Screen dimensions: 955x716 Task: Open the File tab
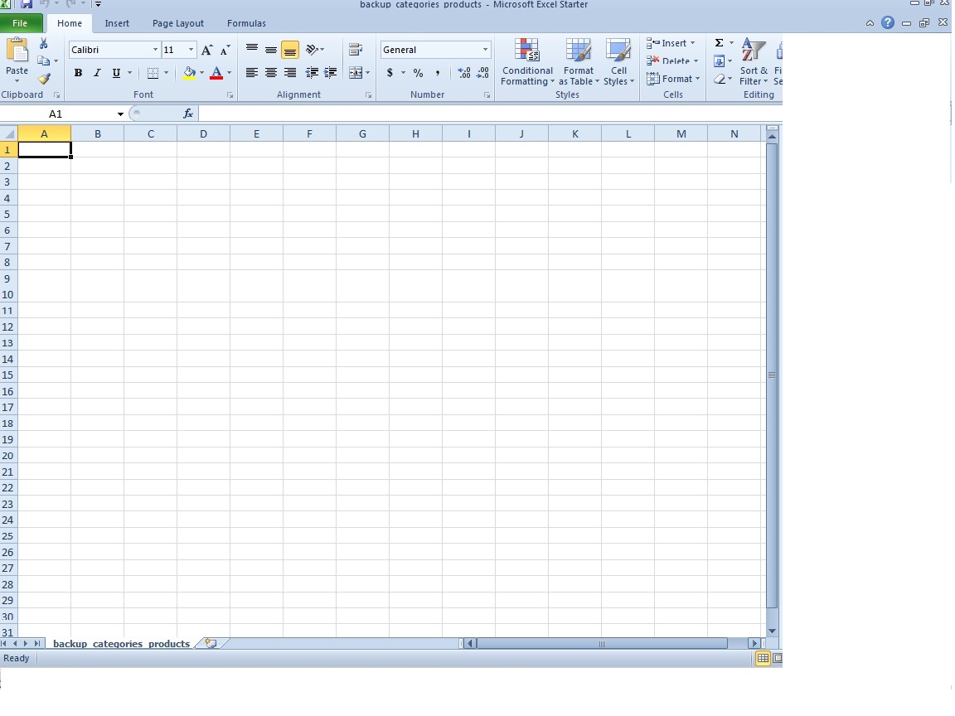(20, 23)
